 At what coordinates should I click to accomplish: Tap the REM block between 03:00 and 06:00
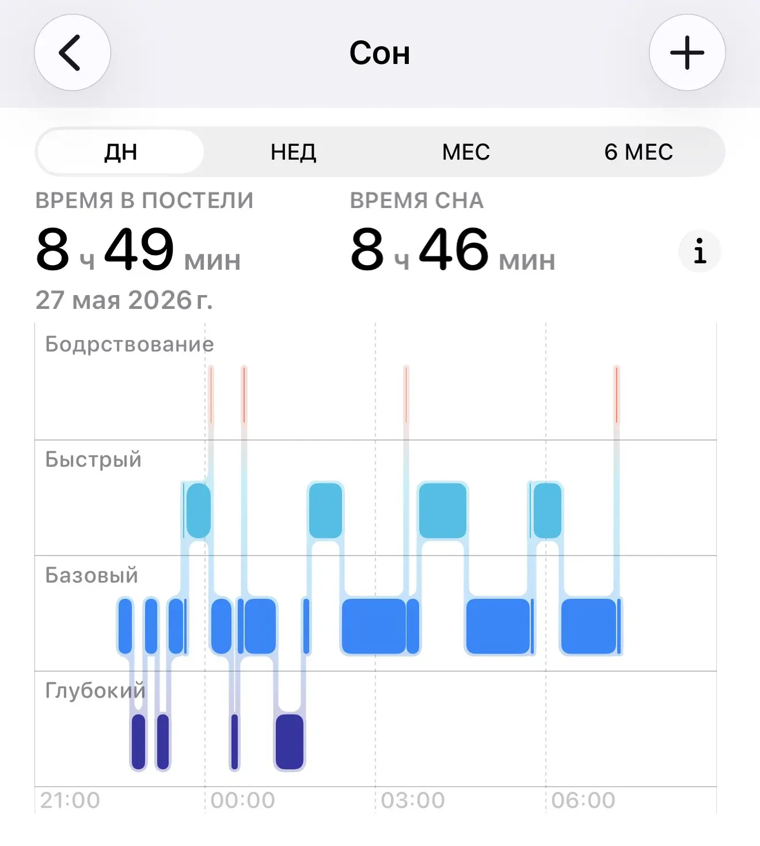click(442, 511)
